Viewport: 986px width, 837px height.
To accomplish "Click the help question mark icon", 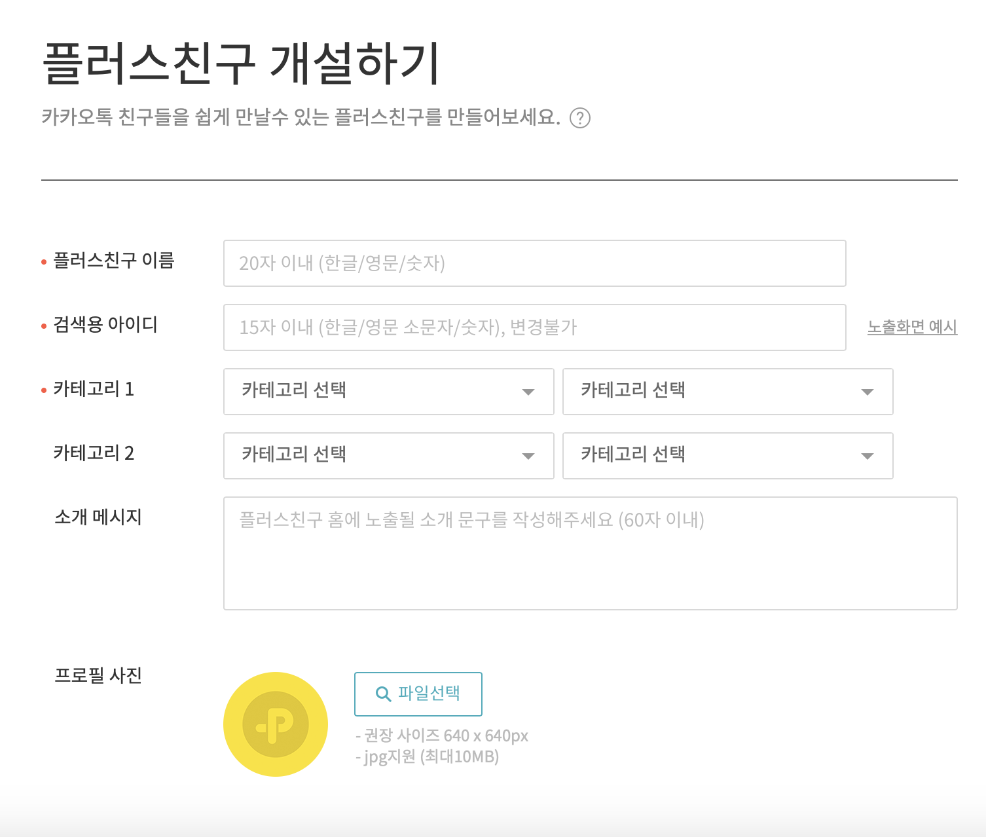I will 580,118.
